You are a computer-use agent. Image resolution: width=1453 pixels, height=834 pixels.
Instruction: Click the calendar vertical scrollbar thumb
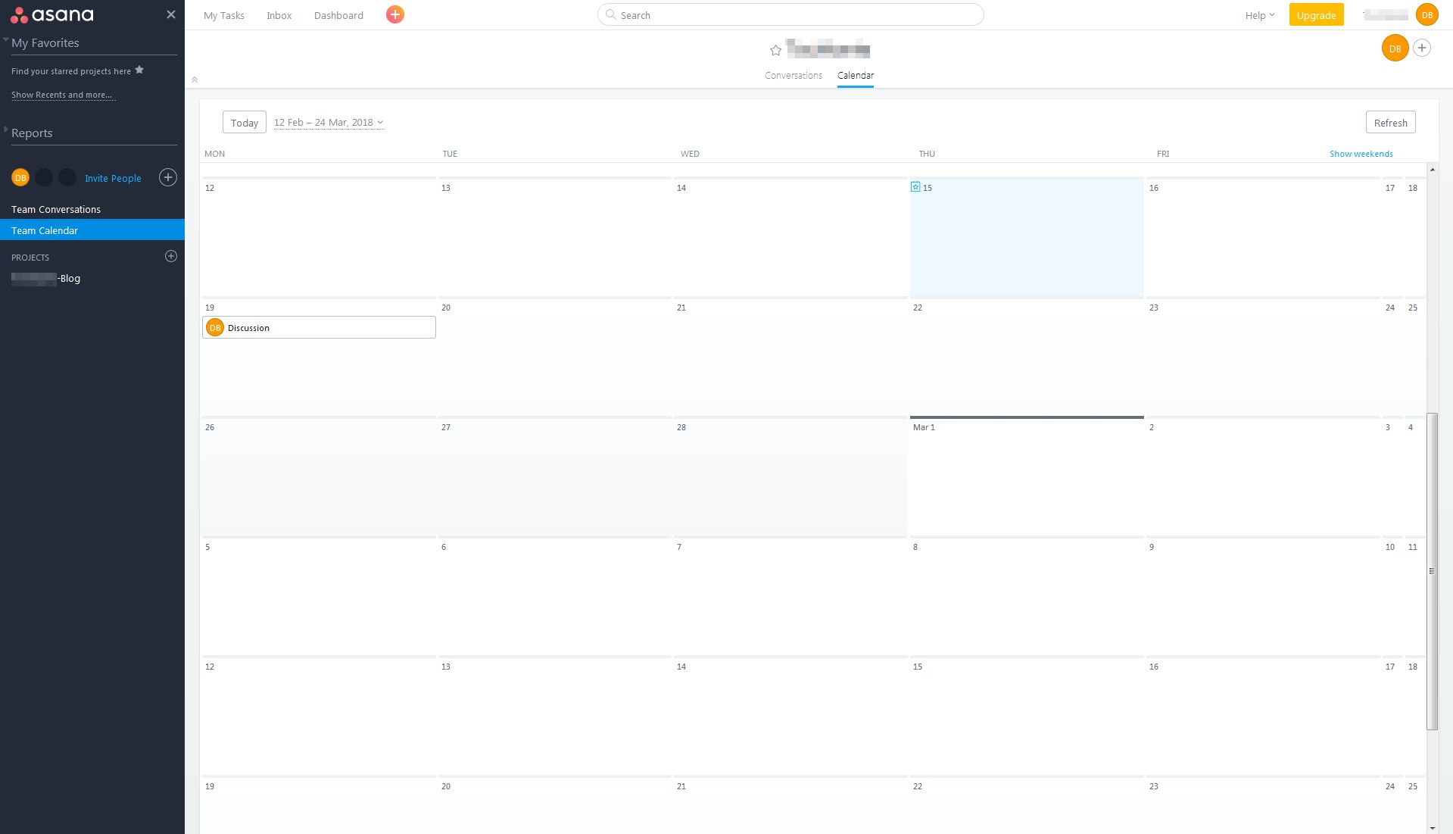1432,571
